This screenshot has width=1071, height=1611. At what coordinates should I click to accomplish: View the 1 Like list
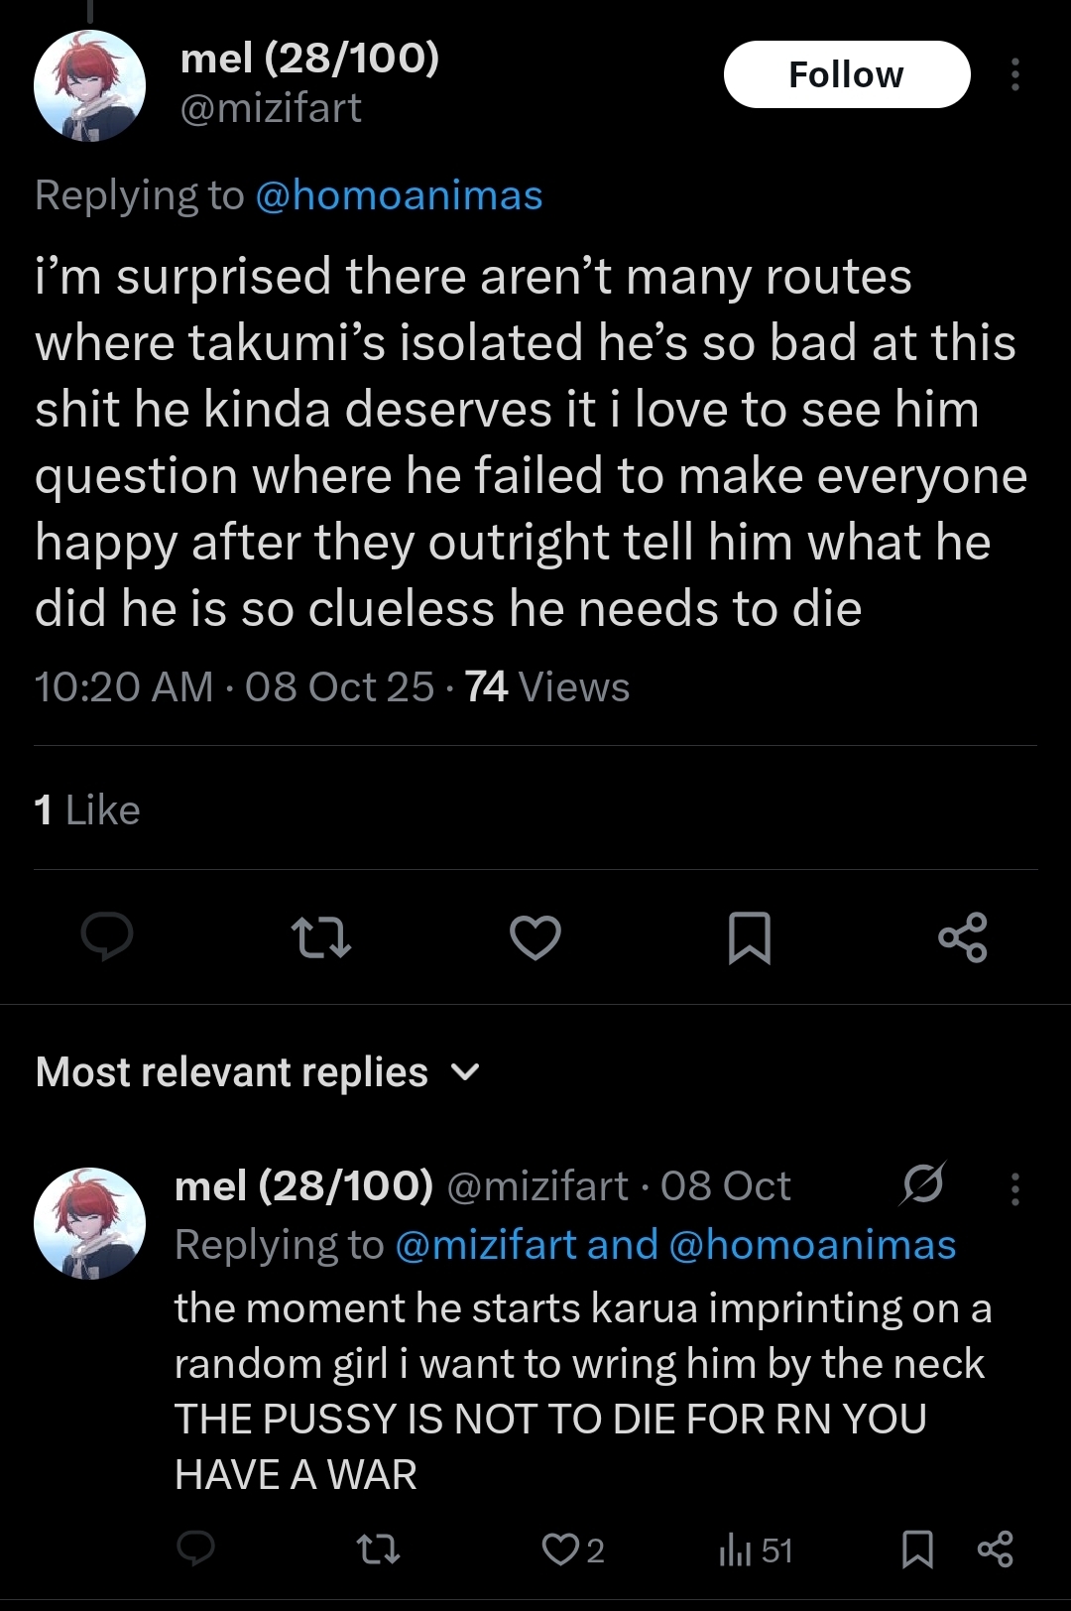87,810
